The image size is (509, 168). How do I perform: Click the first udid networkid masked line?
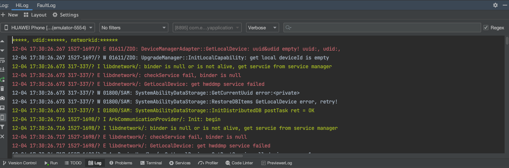(65, 40)
